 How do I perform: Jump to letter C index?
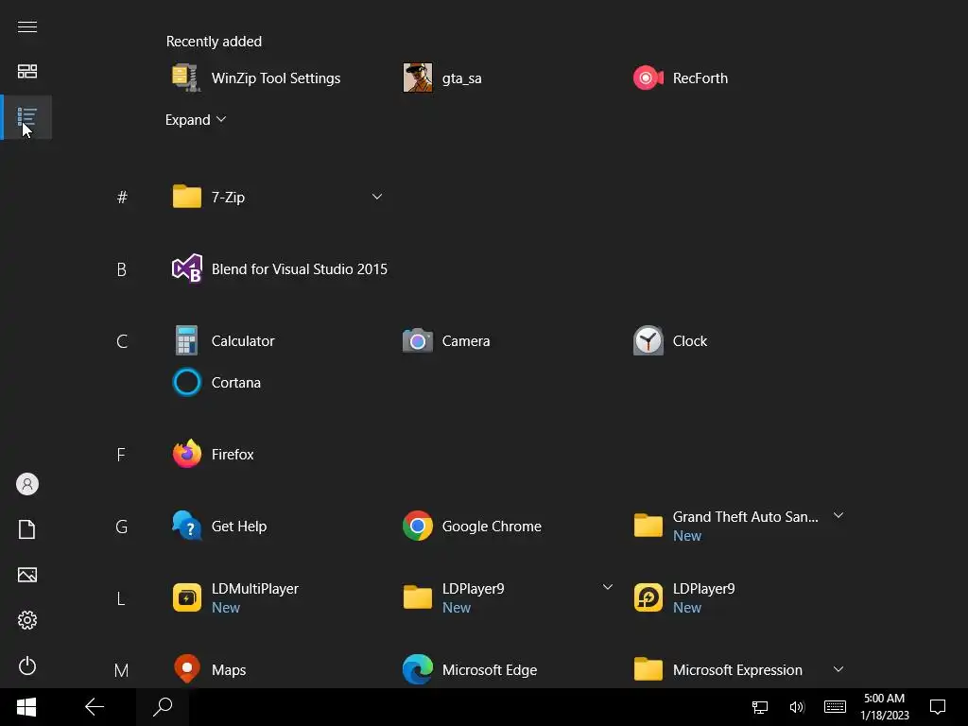122,341
